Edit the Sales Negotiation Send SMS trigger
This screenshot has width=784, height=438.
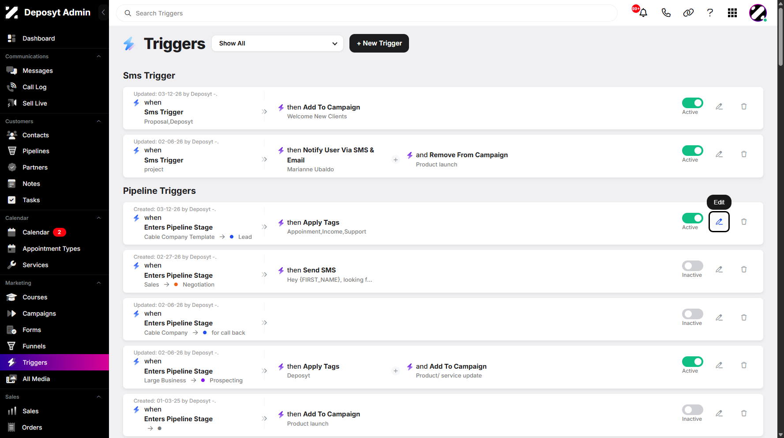[x=719, y=269]
